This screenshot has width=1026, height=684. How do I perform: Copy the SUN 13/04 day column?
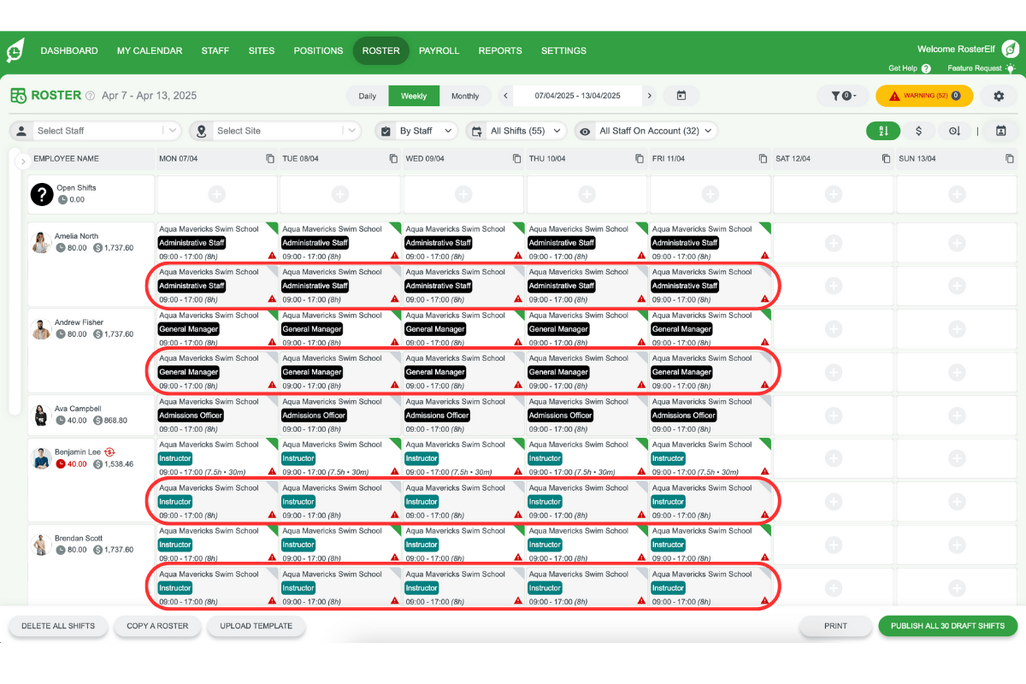[1010, 159]
